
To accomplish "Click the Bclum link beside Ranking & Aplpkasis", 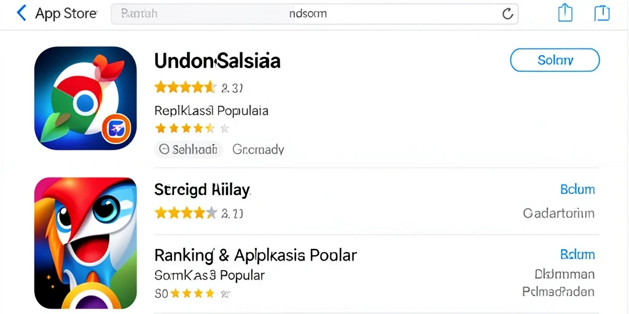I will [577, 255].
